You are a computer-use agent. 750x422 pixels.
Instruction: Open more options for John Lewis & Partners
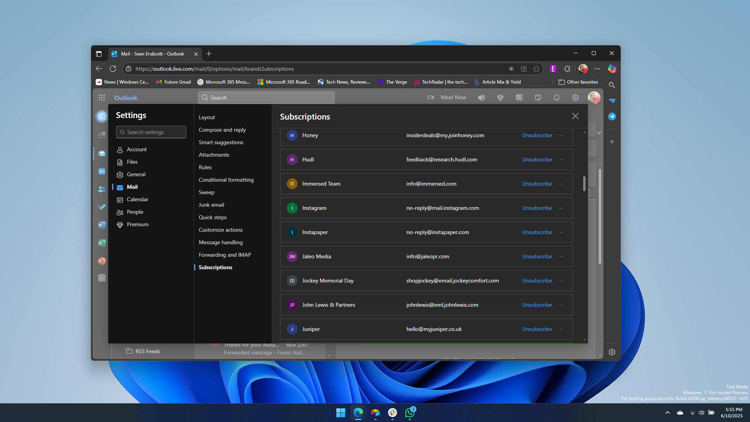(x=561, y=305)
